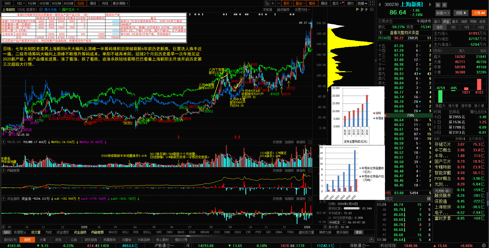Open 90%成本 dropdown
Image resolution: width=489 pixels, height=248 pixels.
click(x=337, y=222)
